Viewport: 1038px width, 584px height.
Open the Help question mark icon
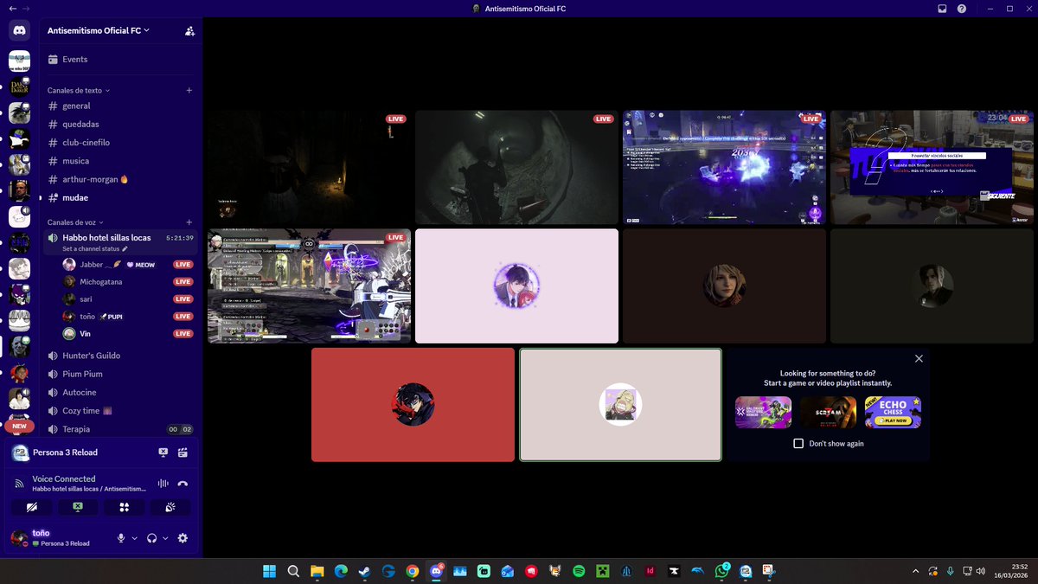(x=962, y=9)
